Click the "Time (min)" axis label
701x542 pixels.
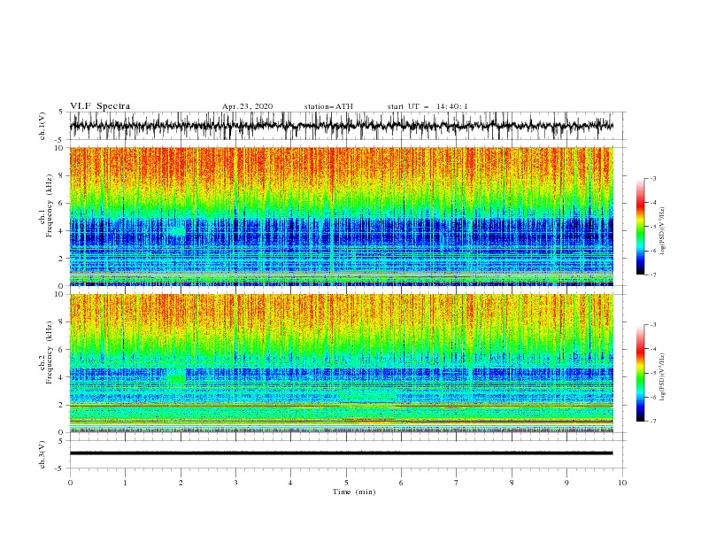(x=354, y=492)
